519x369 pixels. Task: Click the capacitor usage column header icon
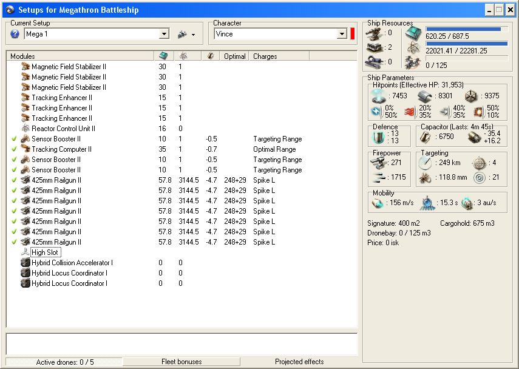tap(211, 56)
